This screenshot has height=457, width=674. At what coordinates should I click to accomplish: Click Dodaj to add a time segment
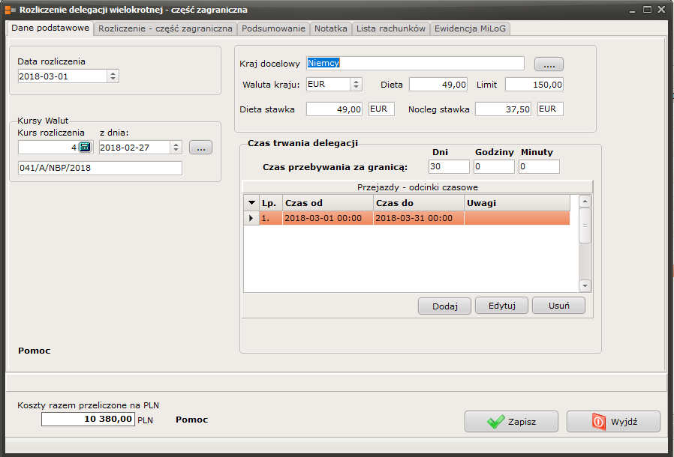445,306
